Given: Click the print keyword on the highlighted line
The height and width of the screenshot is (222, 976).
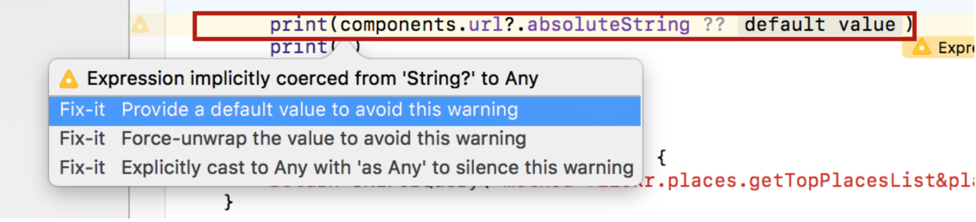Looking at the screenshot, I should (298, 24).
